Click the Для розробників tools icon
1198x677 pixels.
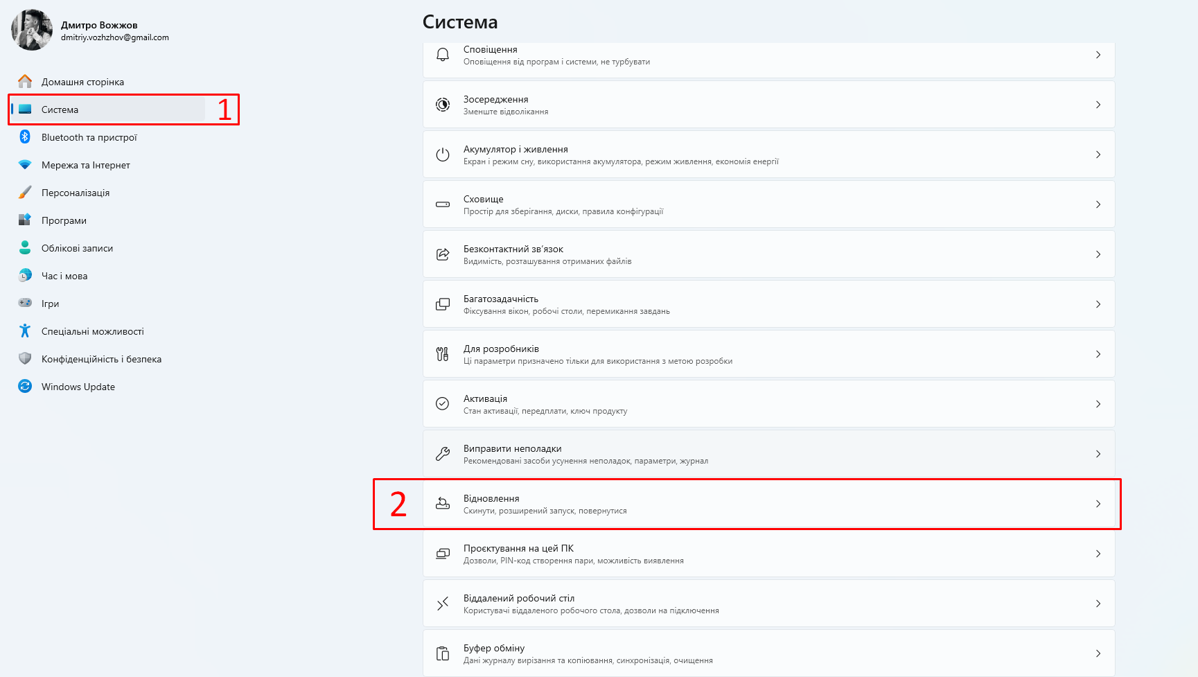(443, 354)
